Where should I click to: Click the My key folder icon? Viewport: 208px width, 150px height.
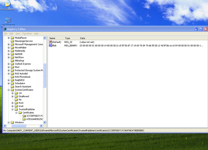[16, 100]
